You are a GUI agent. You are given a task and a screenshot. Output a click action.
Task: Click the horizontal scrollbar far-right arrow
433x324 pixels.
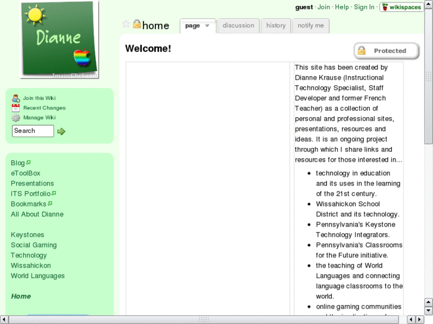pos(420,320)
